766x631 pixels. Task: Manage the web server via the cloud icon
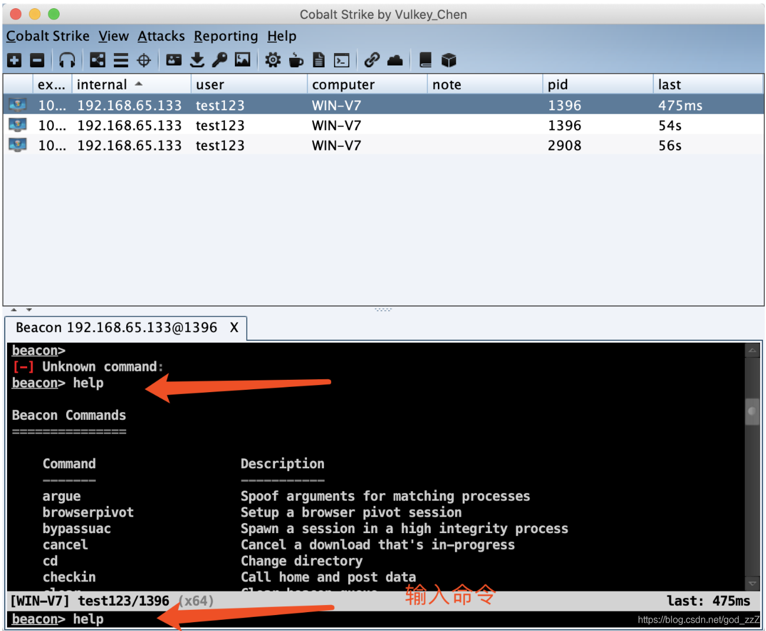click(x=395, y=60)
